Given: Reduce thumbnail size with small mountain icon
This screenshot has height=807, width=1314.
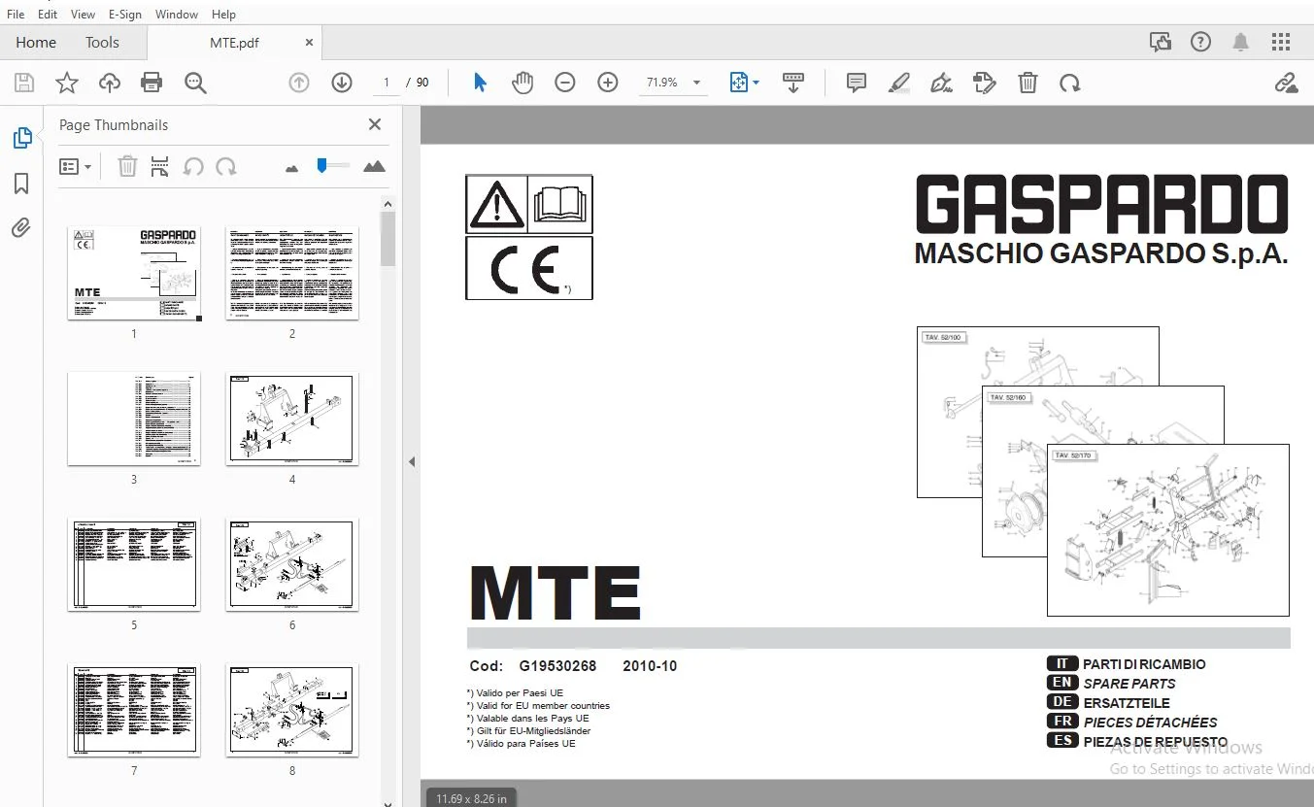Looking at the screenshot, I should pyautogui.click(x=291, y=168).
